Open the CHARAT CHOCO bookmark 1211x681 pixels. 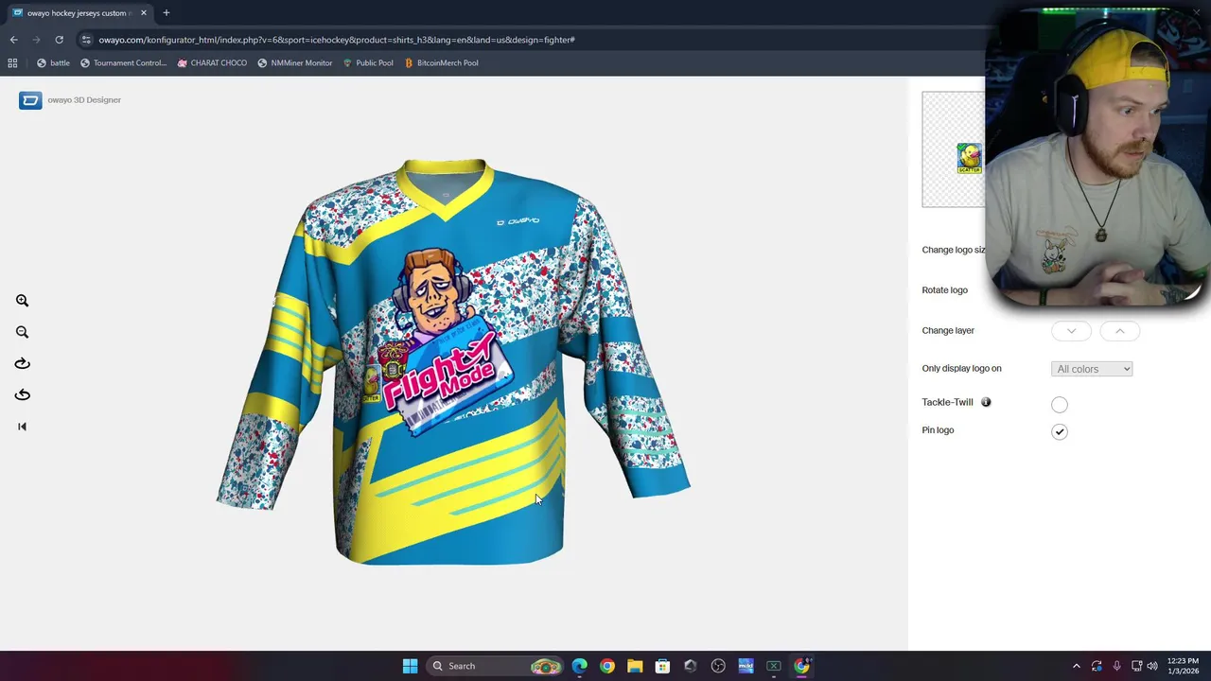[212, 62]
